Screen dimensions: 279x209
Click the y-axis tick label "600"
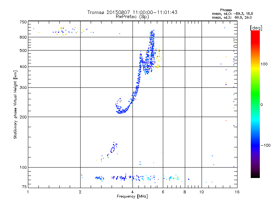(x=23, y=37)
